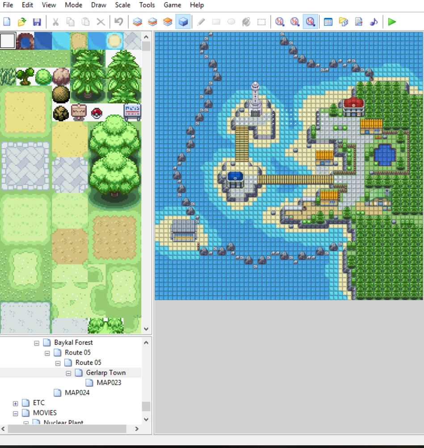Create a new project with the New icon
Image resolution: width=424 pixels, height=448 pixels.
point(7,22)
